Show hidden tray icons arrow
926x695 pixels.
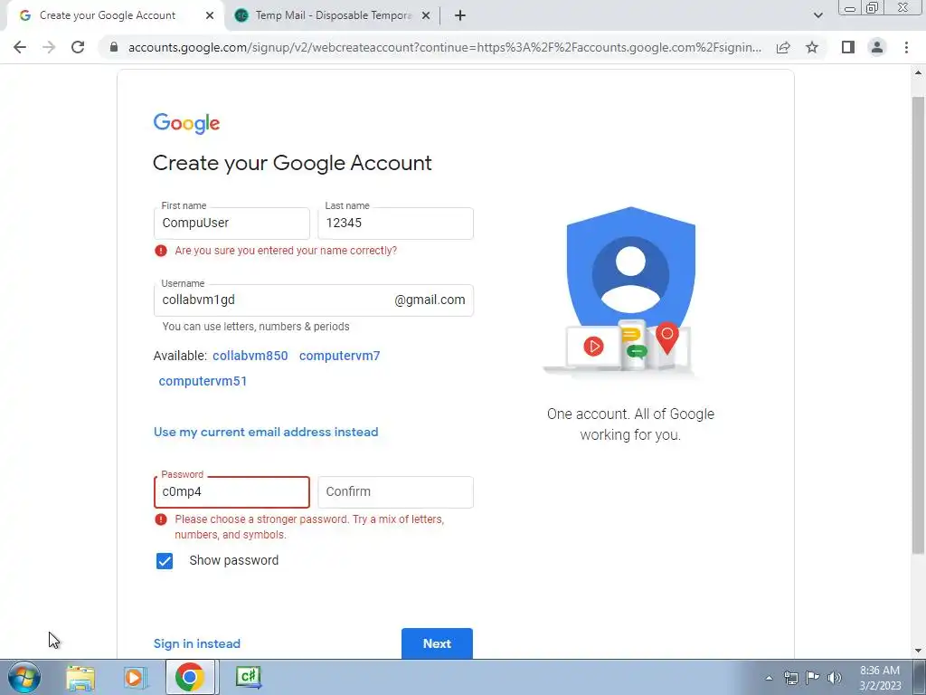769,678
